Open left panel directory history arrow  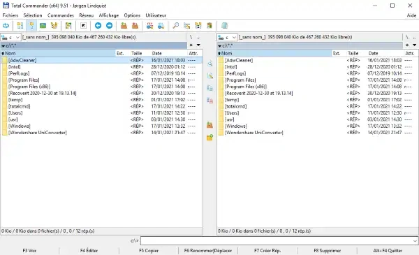coord(198,45)
